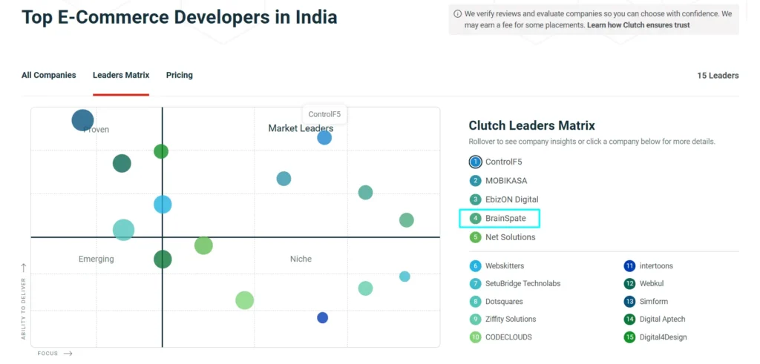Screen dimensions: 760x364
Task: Open intertoons from the company list
Action: pyautogui.click(x=649, y=265)
